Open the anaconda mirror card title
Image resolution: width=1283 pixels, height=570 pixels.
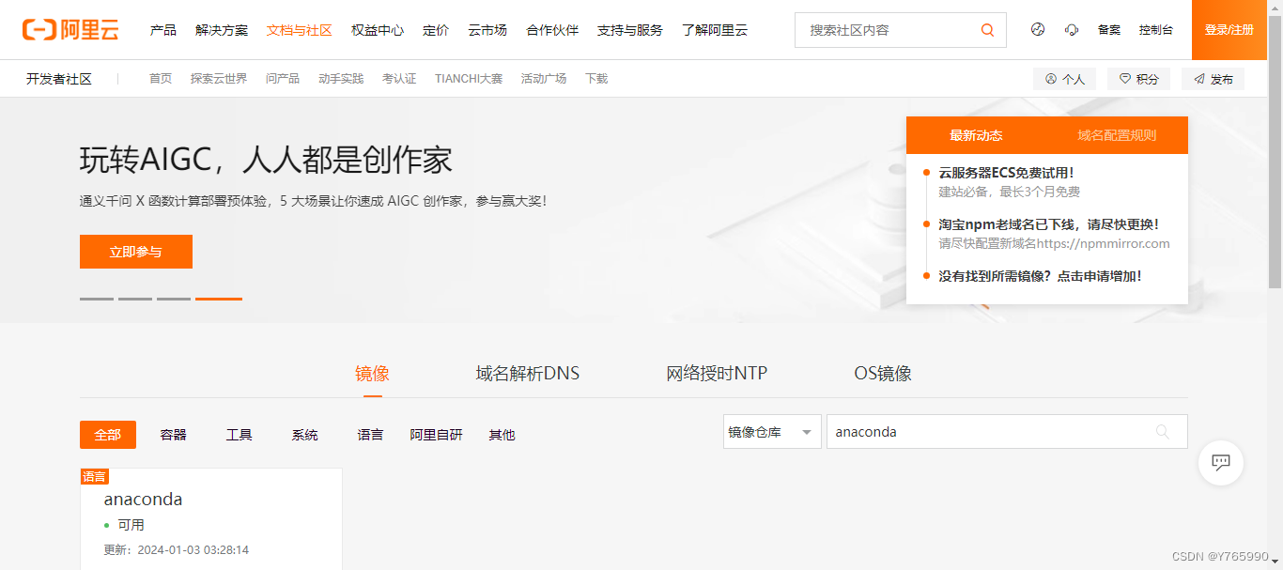[143, 499]
